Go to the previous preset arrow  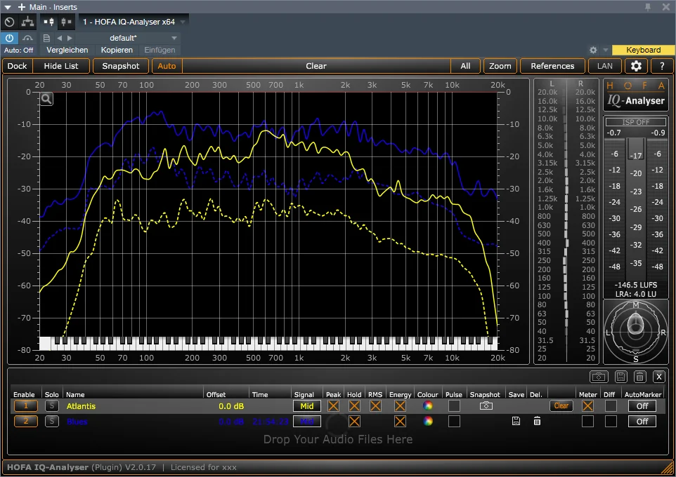(x=60, y=38)
